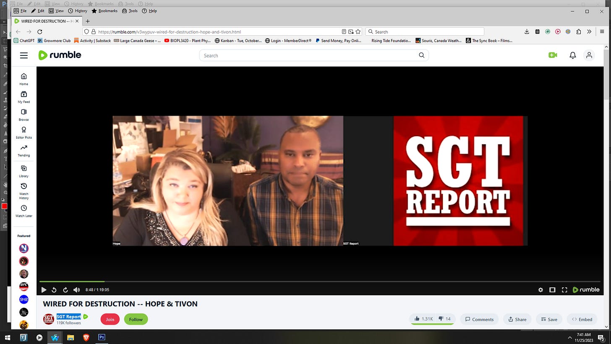Open Brave browser from the taskbar

[x=86, y=337]
